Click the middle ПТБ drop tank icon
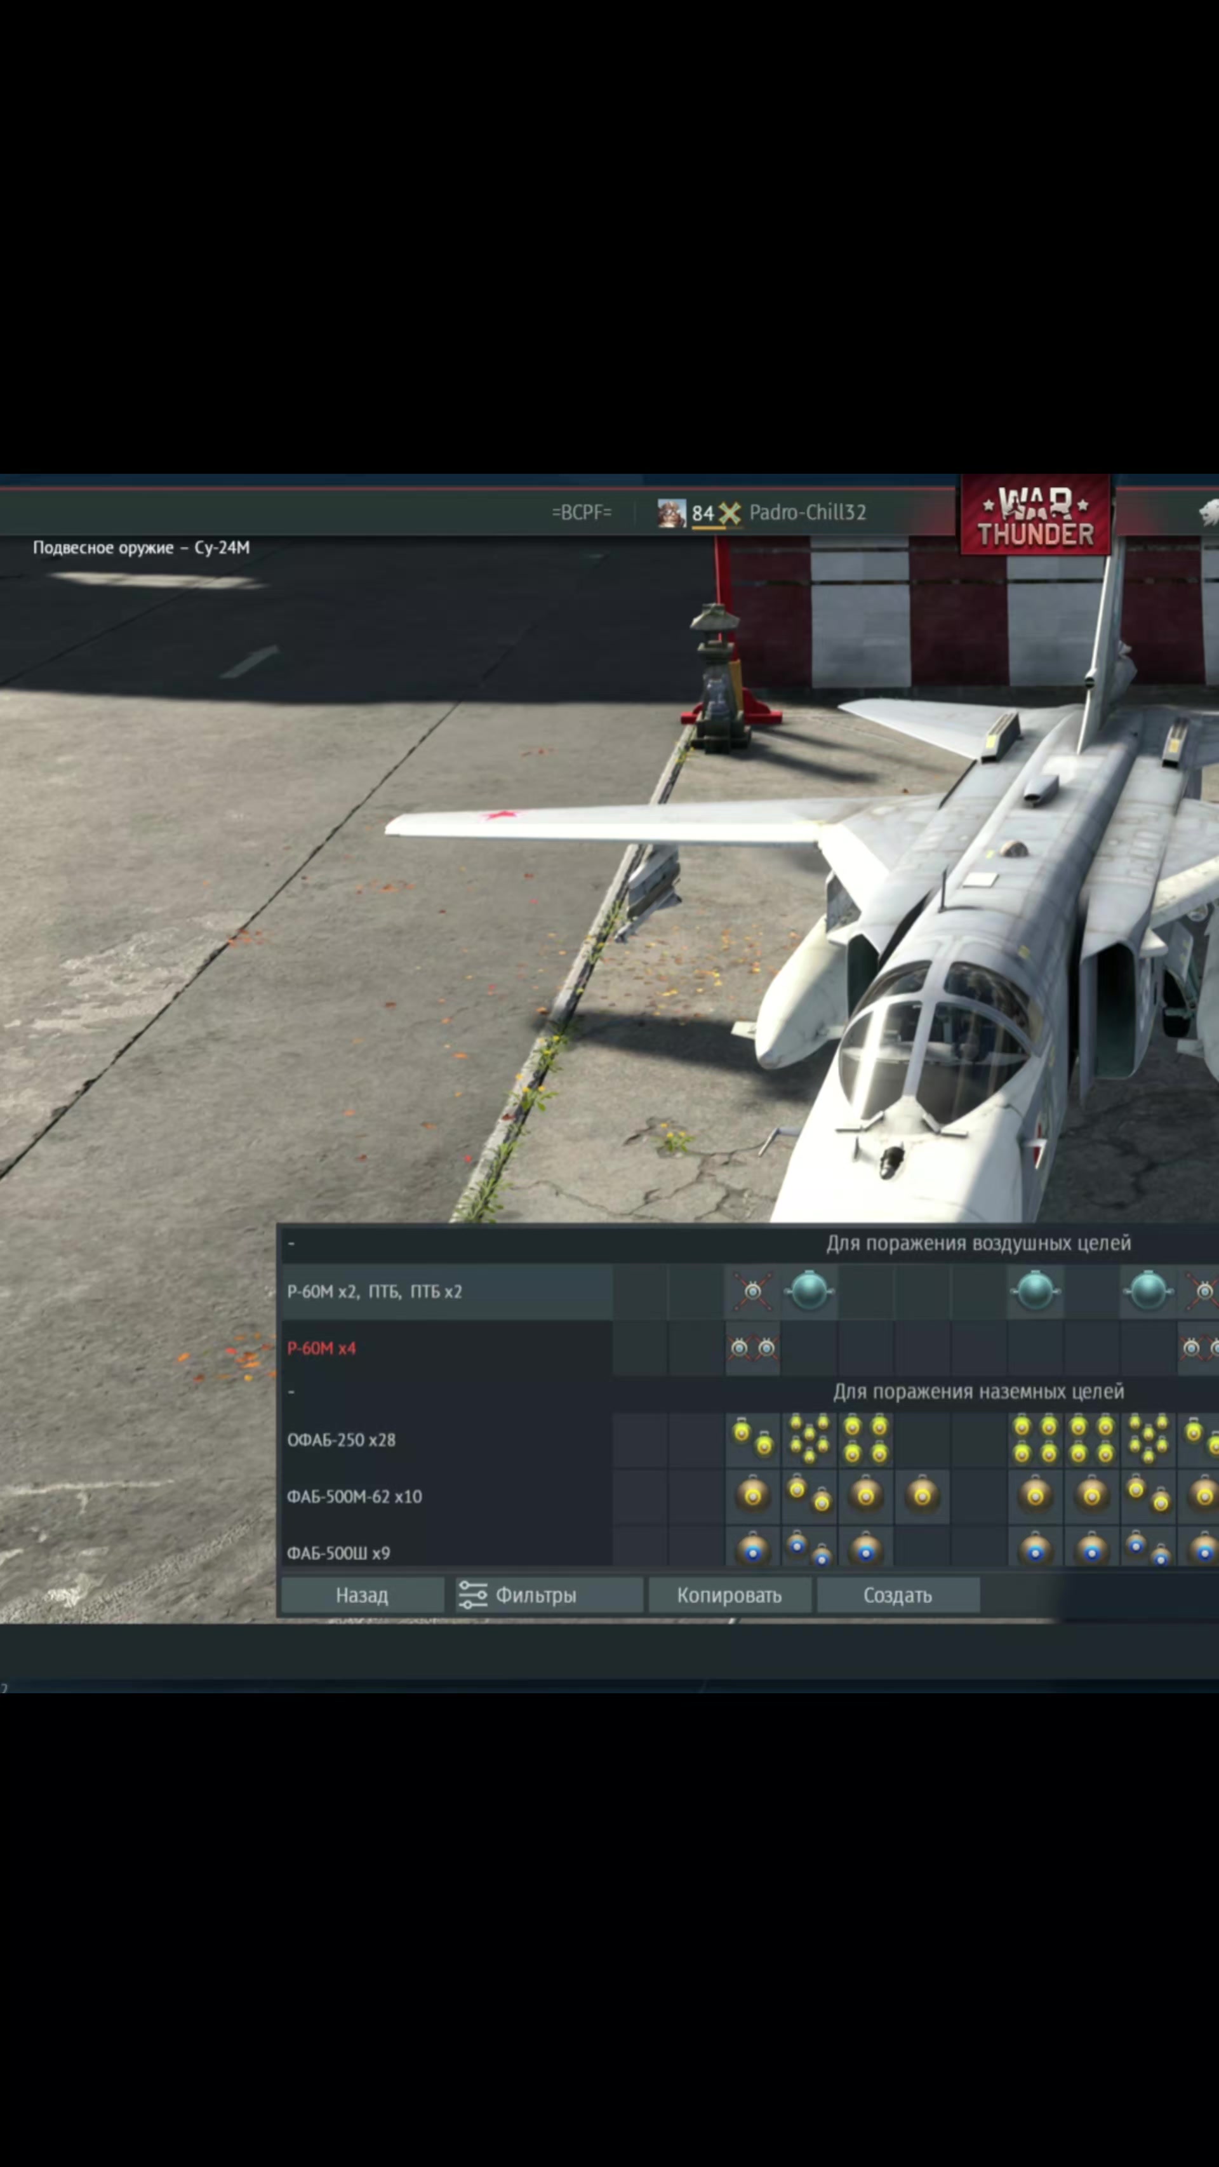This screenshot has height=2167, width=1219. click(1035, 1291)
